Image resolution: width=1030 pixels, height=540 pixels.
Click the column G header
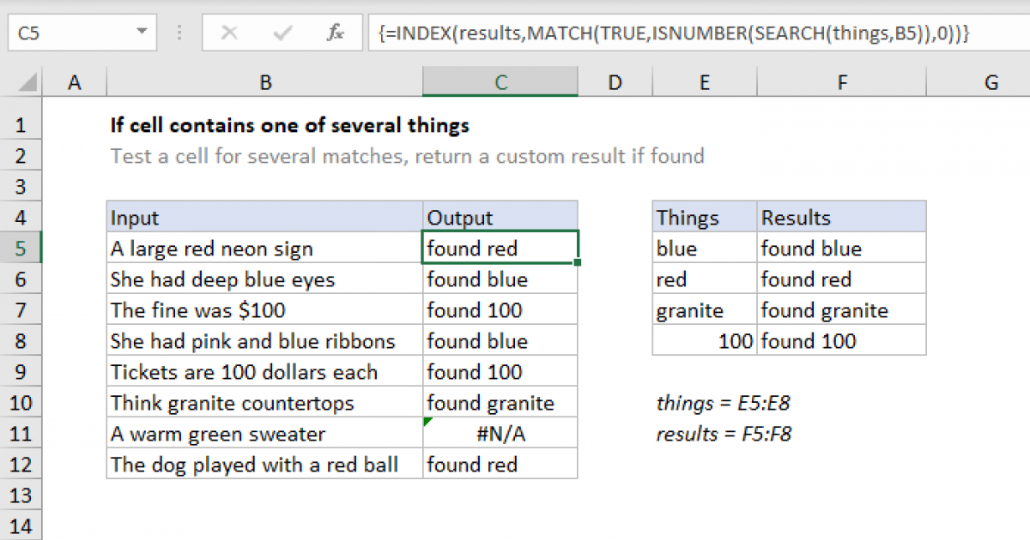click(x=991, y=81)
